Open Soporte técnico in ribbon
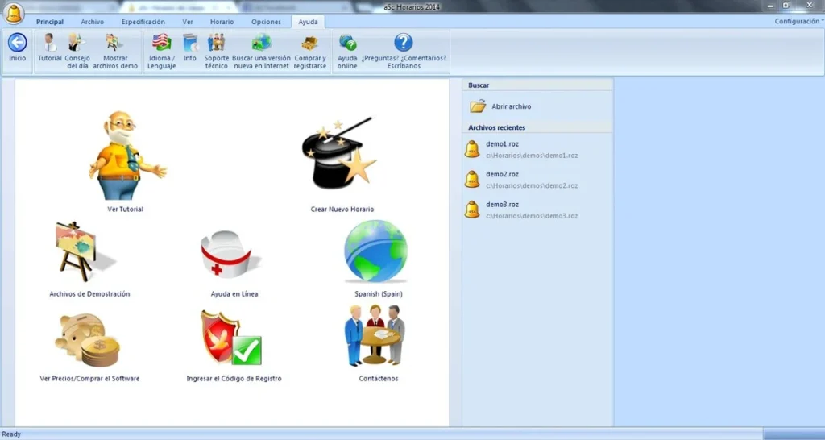 216,44
